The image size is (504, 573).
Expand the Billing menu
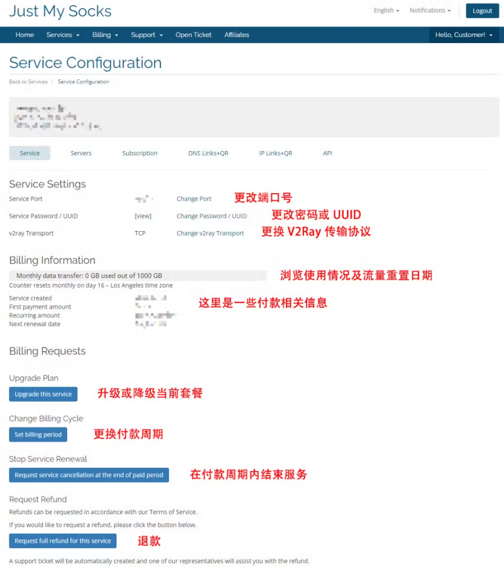pos(105,35)
